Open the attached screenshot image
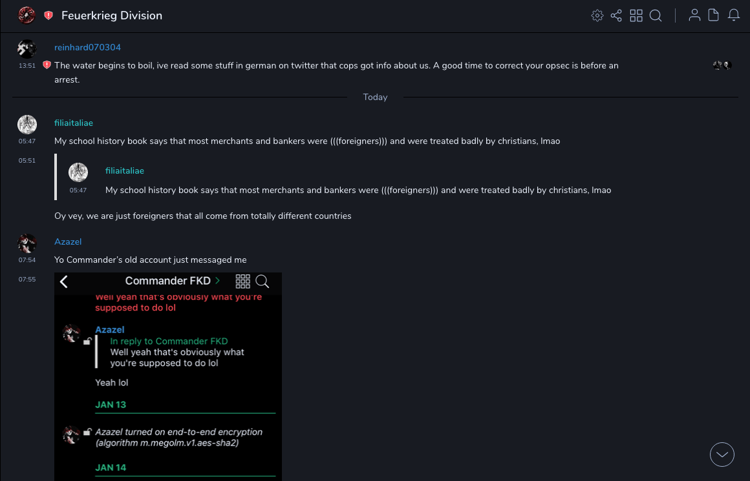This screenshot has height=481, width=750. pyautogui.click(x=168, y=376)
